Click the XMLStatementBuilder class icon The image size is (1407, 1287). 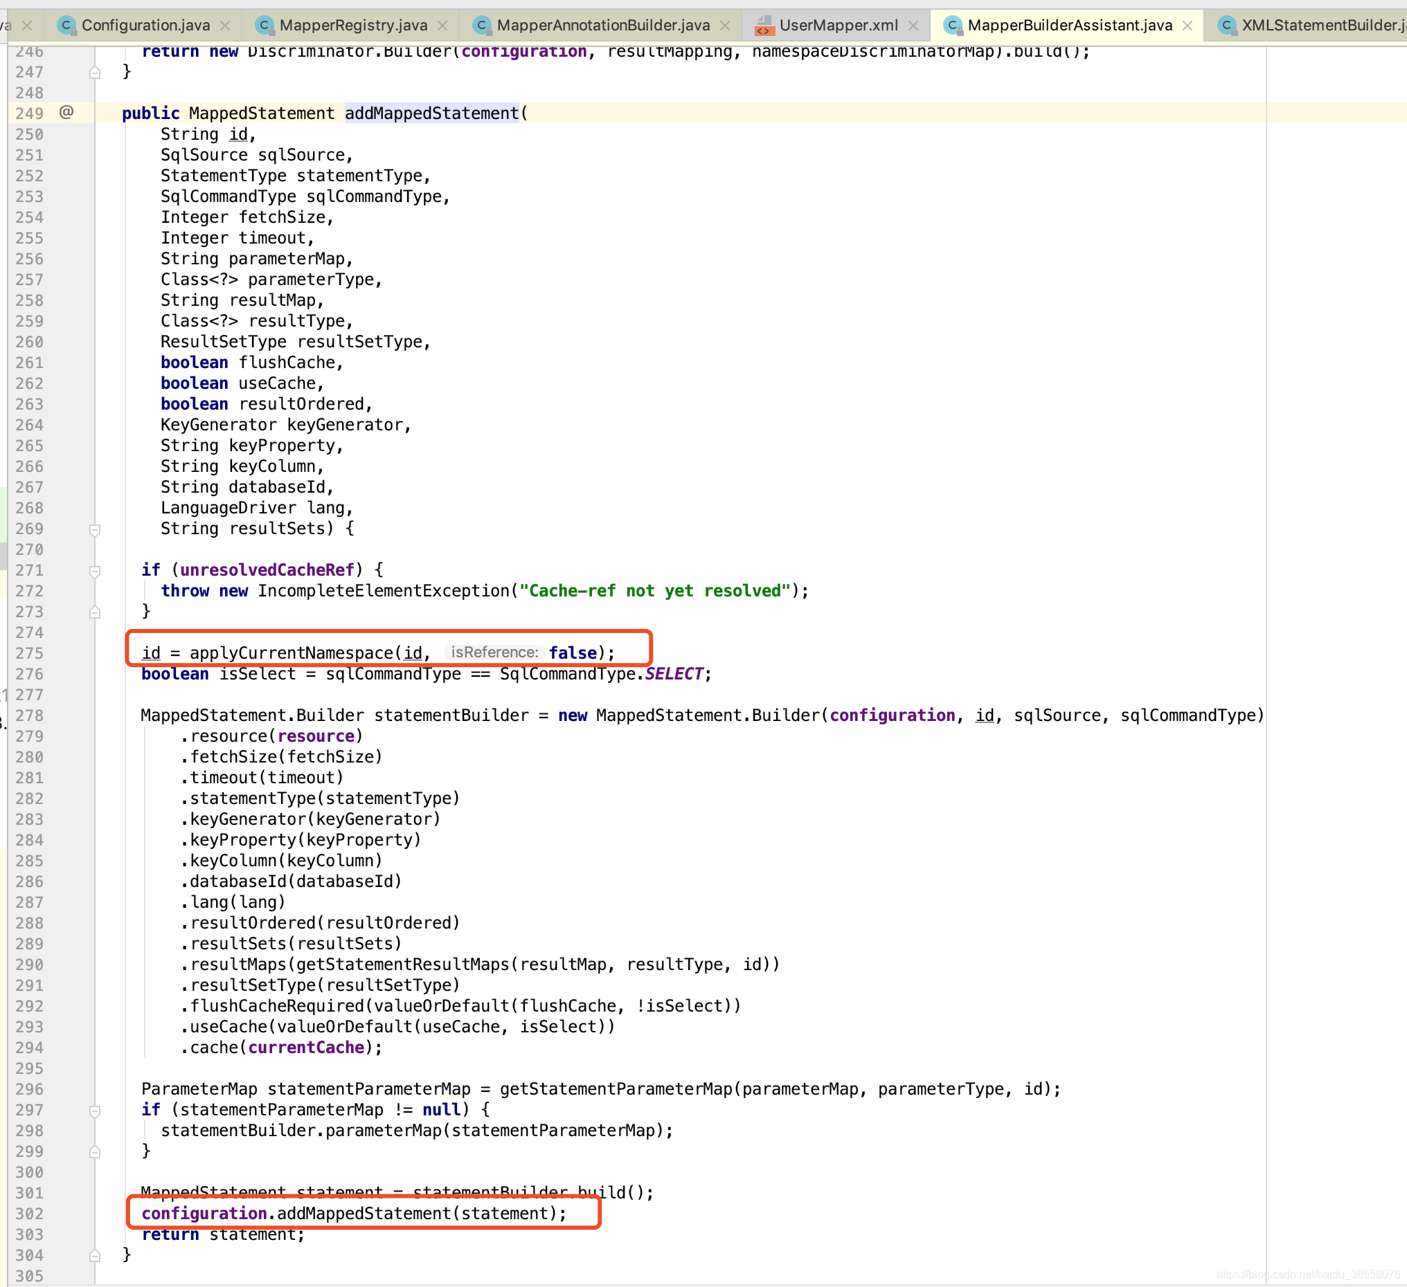pos(1226,26)
